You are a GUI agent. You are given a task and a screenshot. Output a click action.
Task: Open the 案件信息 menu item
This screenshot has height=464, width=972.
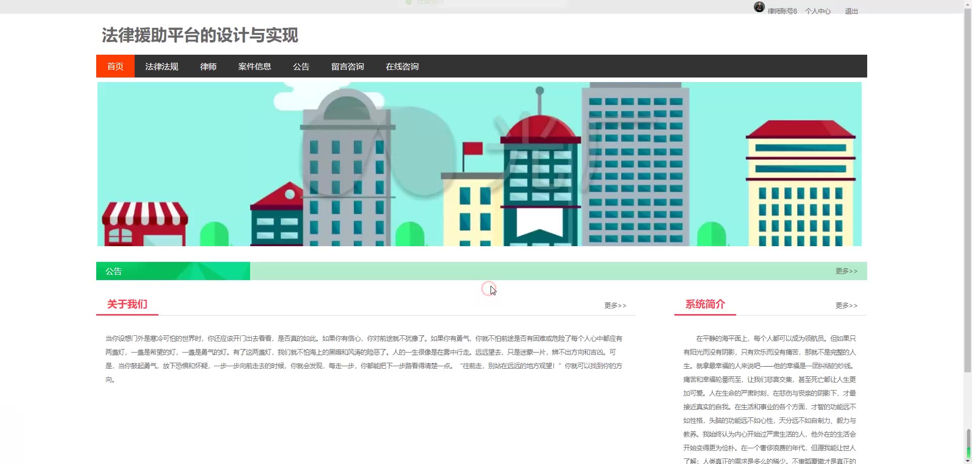tap(255, 66)
